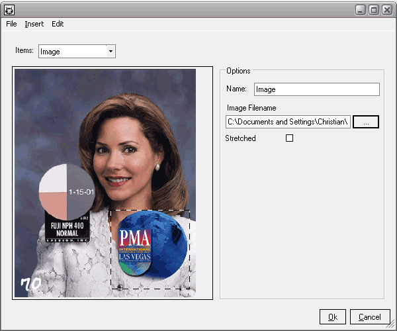Maximize the editor window
Viewport: 397px width, 331px height.
[374, 9]
